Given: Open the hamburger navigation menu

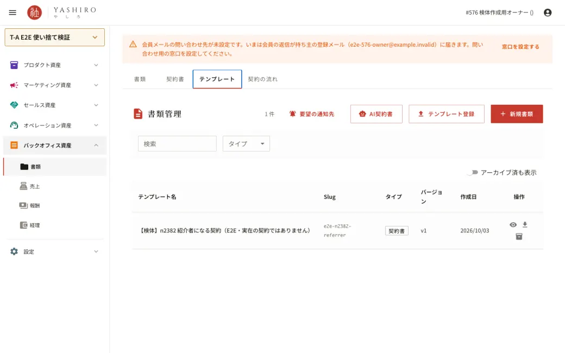Looking at the screenshot, I should [12, 12].
